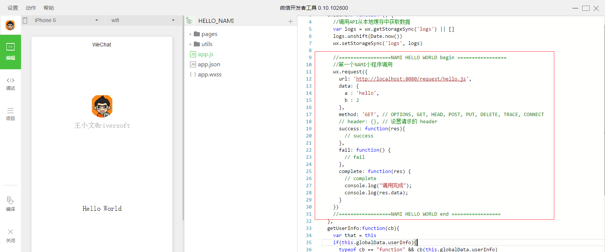Click the WeChat title in the simulator
The image size is (605, 252).
pos(102,45)
